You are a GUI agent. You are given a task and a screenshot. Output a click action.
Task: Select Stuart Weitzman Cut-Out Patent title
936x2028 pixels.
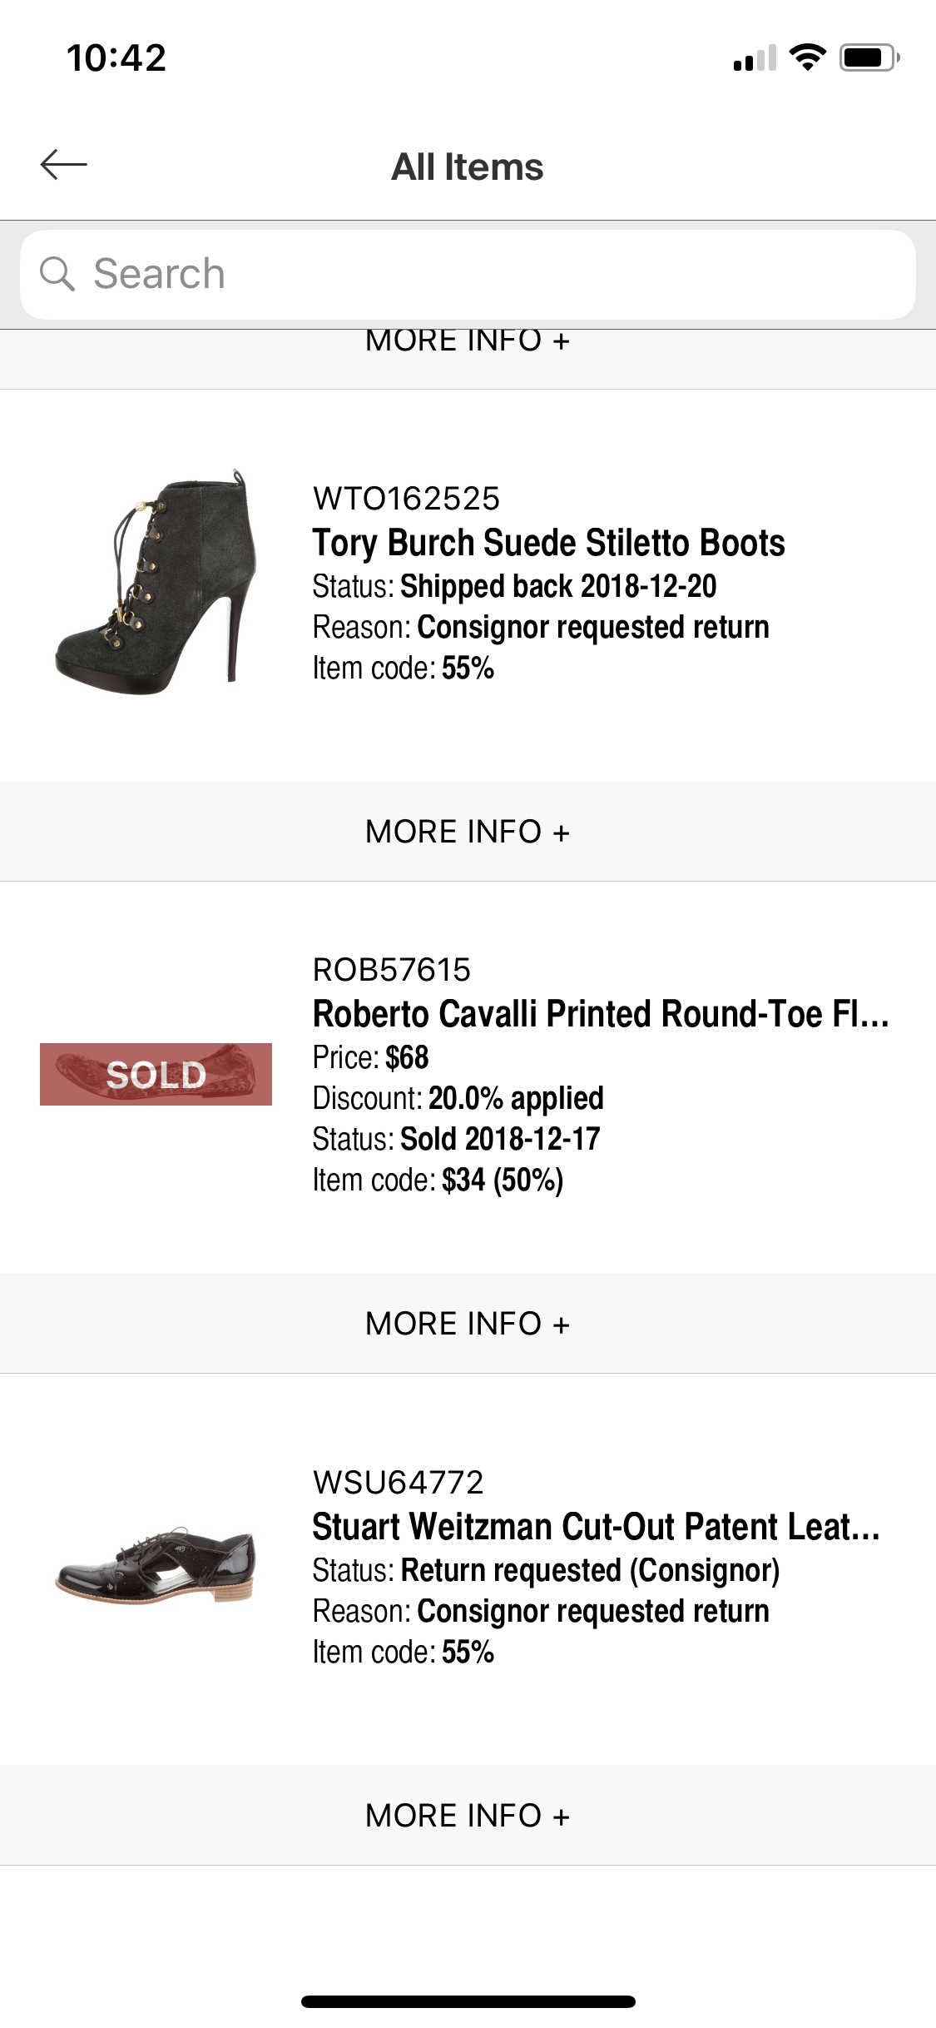(596, 1527)
